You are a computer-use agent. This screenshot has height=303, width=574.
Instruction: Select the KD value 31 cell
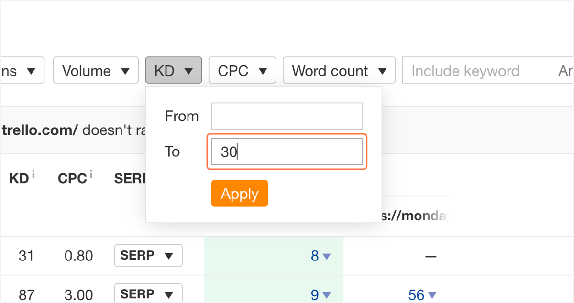coord(26,256)
